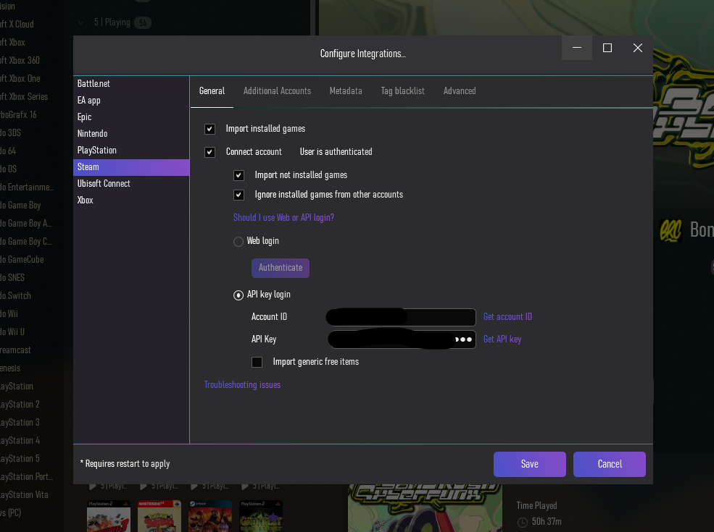Image resolution: width=714 pixels, height=532 pixels.
Task: Open the Get API key link
Action: coord(502,339)
